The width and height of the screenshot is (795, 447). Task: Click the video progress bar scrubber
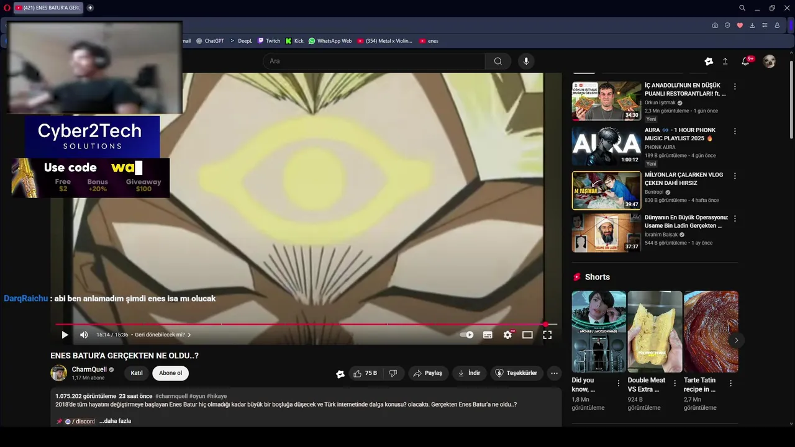[x=545, y=324]
